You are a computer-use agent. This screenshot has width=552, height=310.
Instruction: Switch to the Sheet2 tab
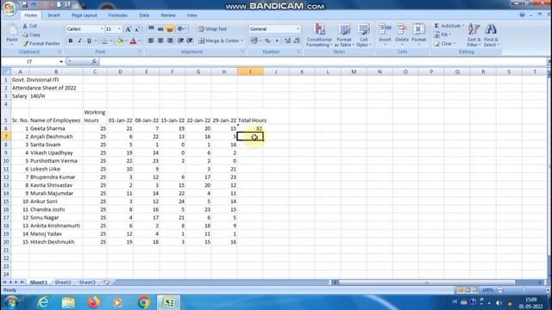pyautogui.click(x=63, y=282)
